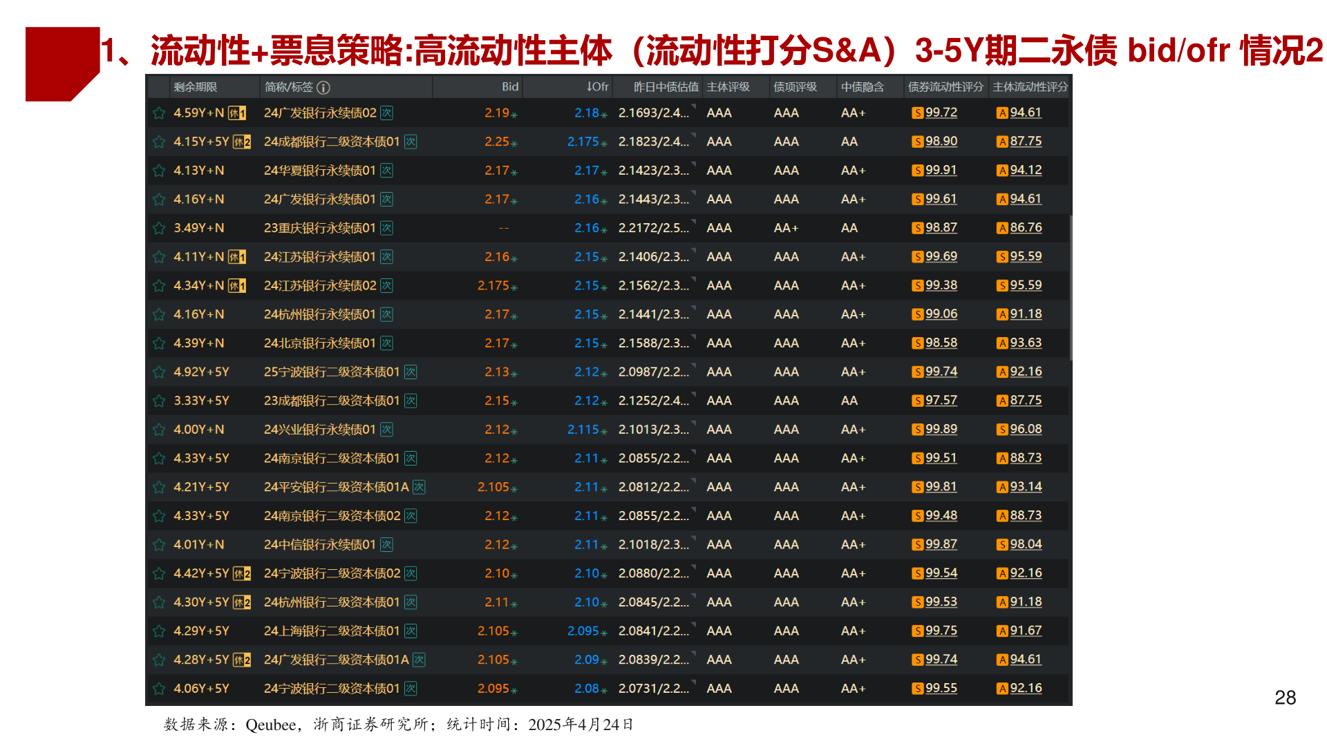Click S badge beside 98.04 issuer score

pyautogui.click(x=1001, y=545)
